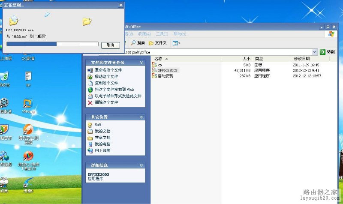Select the ico file icon
This screenshot has height=204, width=343.
point(154,65)
